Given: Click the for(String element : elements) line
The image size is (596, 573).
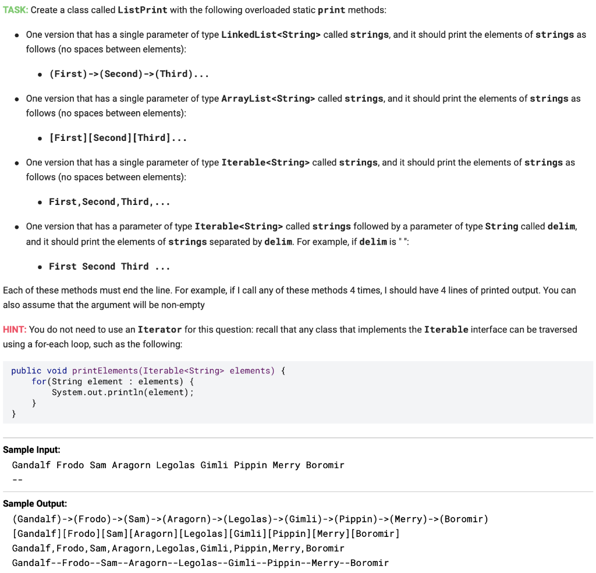Looking at the screenshot, I should (x=112, y=381).
